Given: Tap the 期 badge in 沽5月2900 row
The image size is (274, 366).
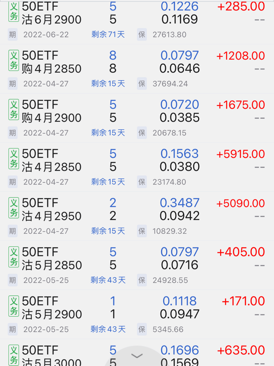Looking at the screenshot, I should [x=13, y=329].
